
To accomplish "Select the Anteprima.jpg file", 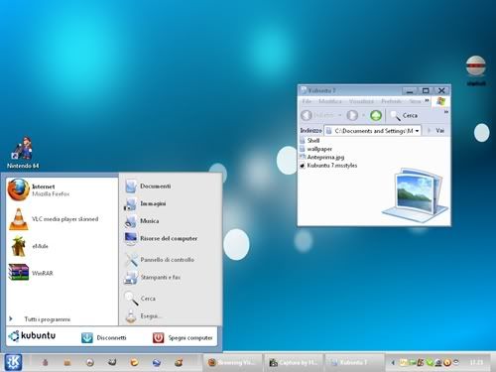I will point(321,157).
